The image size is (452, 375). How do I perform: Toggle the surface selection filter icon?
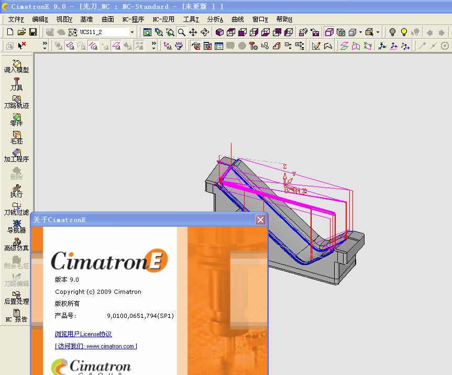pyautogui.click(x=70, y=46)
